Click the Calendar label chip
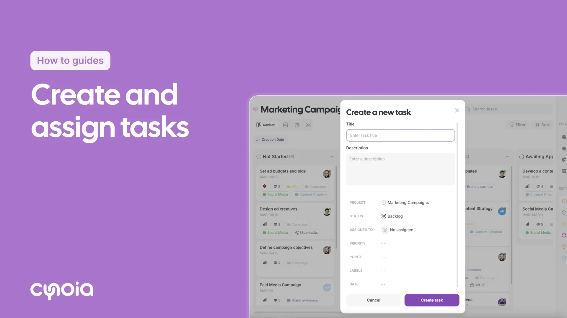 pyautogui.click(x=474, y=270)
